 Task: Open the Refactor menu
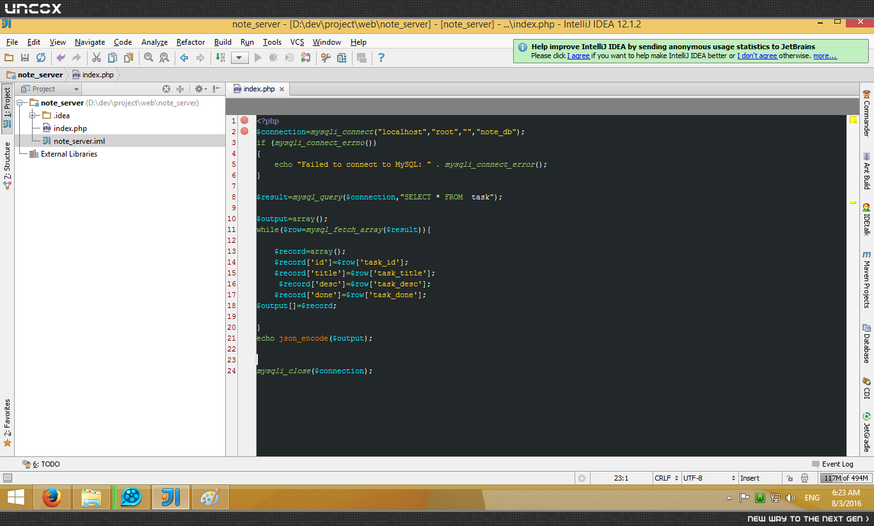191,42
